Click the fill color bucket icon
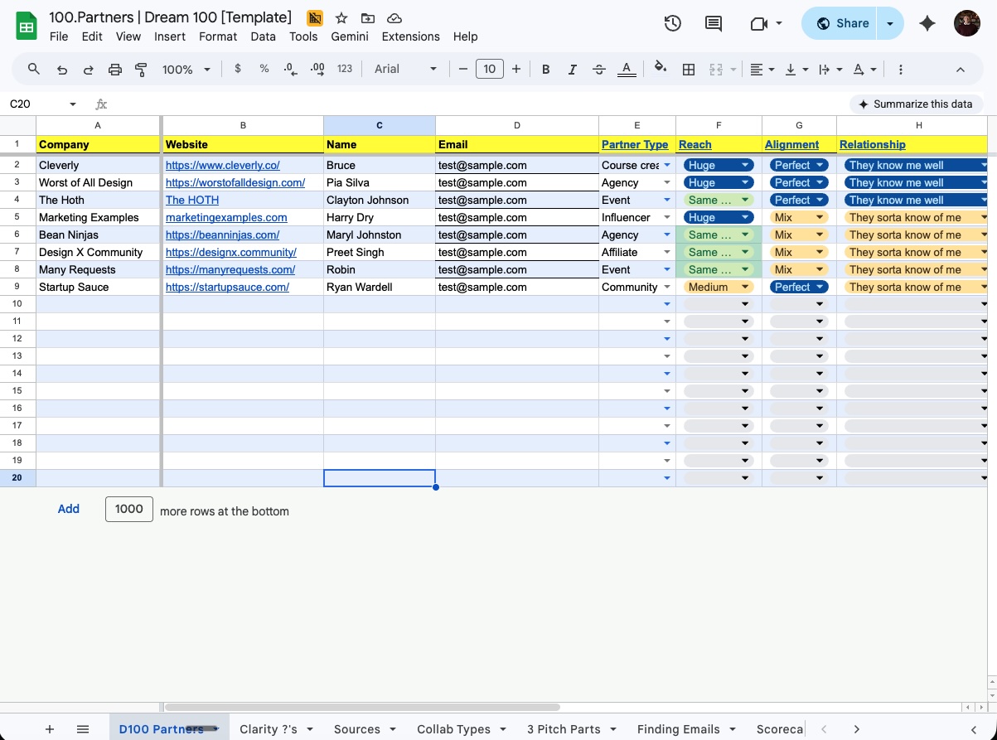 [x=660, y=69]
